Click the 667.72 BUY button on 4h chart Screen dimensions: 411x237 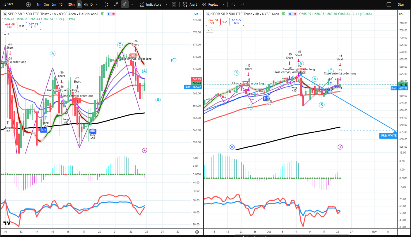(237, 21)
